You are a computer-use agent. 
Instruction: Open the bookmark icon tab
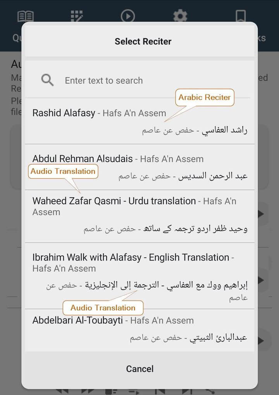point(240,16)
